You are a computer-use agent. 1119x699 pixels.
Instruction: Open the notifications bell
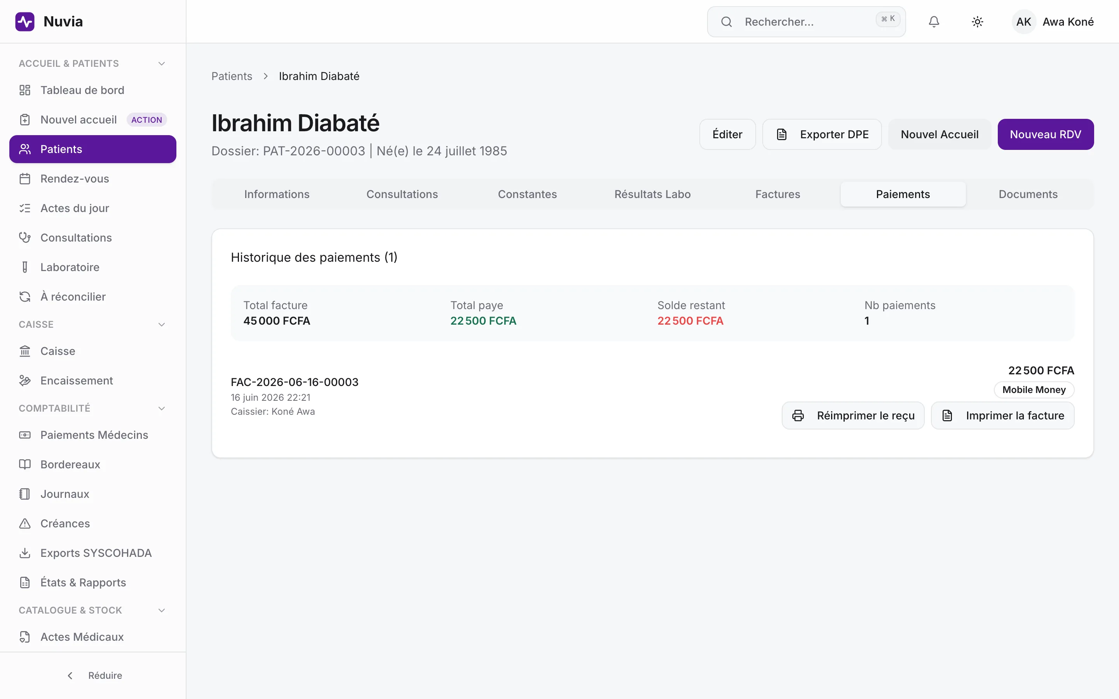pos(934,22)
